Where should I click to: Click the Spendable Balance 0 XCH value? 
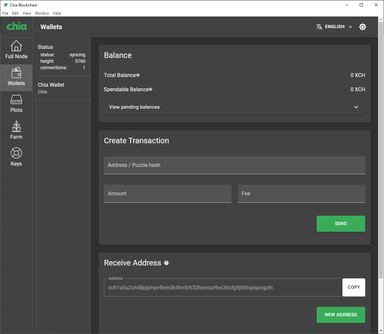click(357, 89)
